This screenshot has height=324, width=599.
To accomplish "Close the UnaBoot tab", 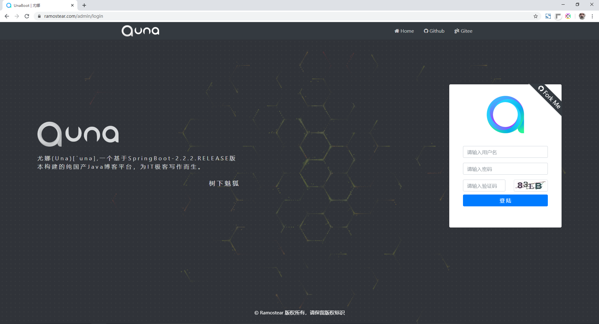I will (72, 5).
